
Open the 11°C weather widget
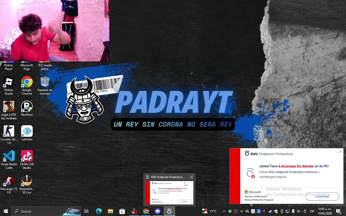209,211
